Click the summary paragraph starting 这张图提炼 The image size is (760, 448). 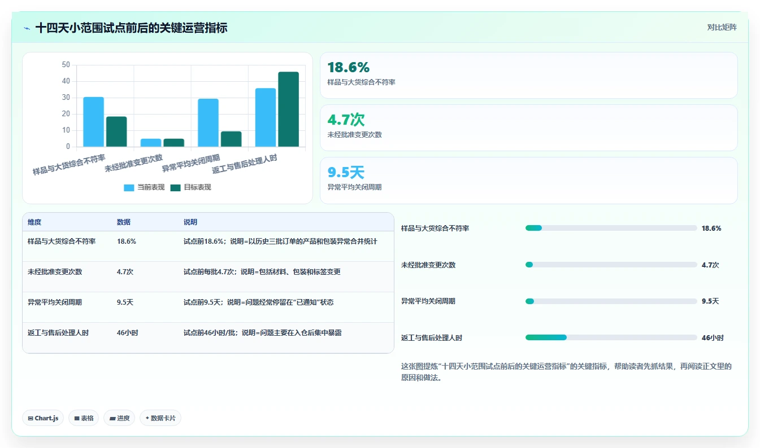[x=566, y=372]
